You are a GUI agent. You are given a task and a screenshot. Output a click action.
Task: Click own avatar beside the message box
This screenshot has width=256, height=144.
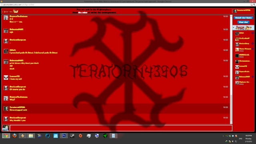(x=6, y=128)
